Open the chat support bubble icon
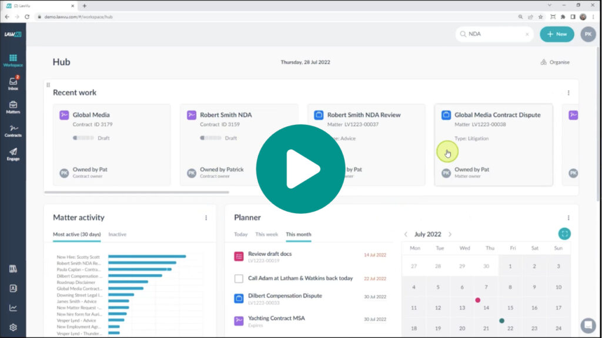602x338 pixels. pos(588,325)
